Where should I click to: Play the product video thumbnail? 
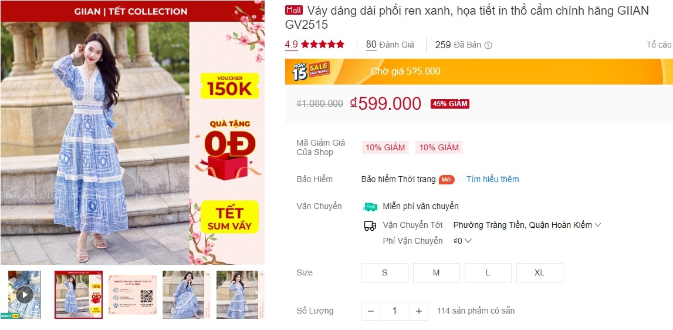tap(25, 295)
